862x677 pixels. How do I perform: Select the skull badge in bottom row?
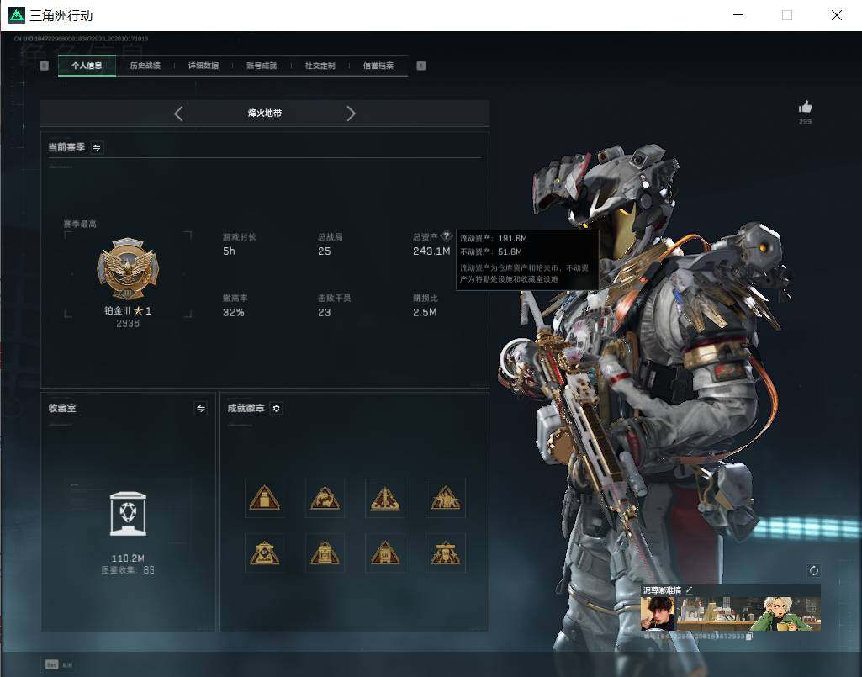pos(445,553)
